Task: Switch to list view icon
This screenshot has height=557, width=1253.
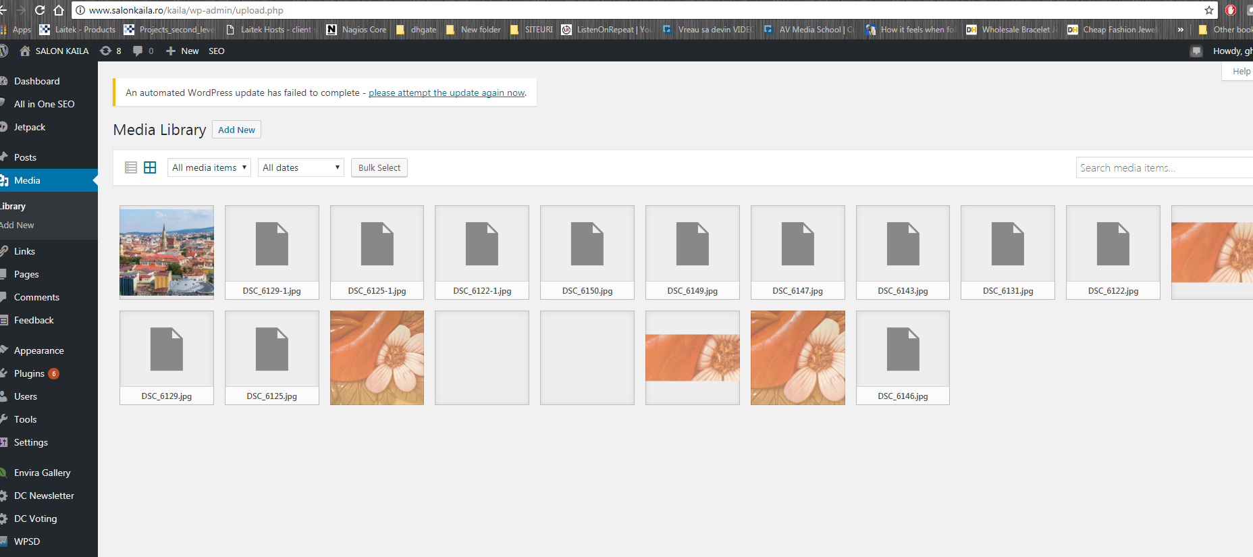Action: 131,167
